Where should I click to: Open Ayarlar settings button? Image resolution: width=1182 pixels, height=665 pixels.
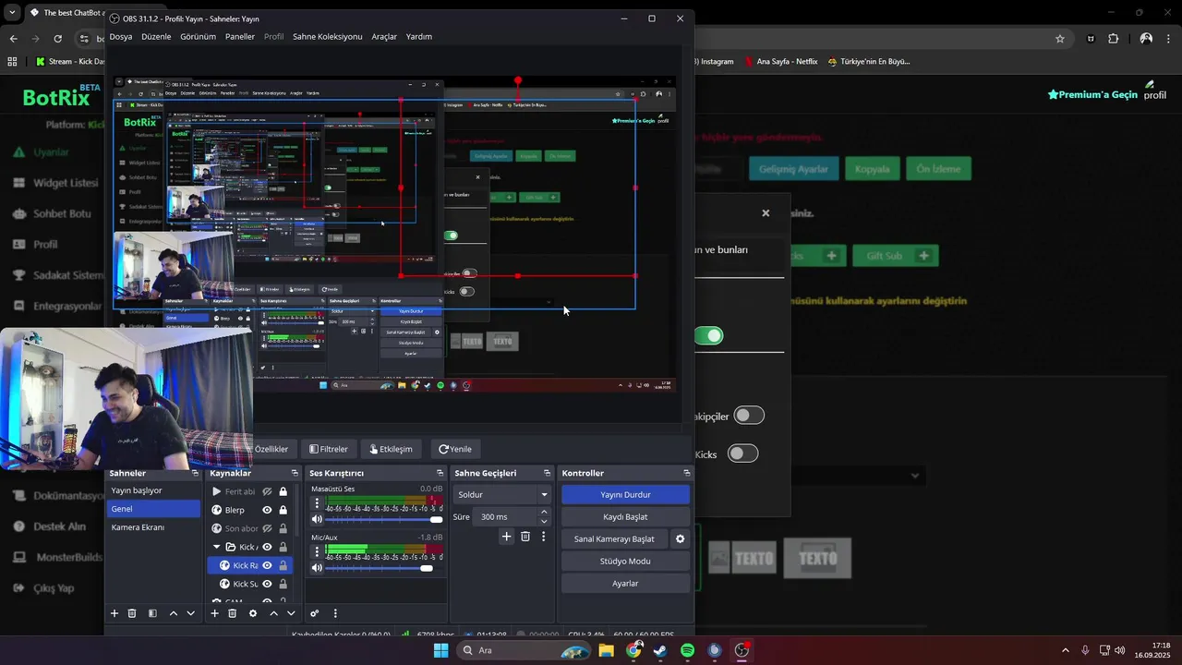[625, 584]
